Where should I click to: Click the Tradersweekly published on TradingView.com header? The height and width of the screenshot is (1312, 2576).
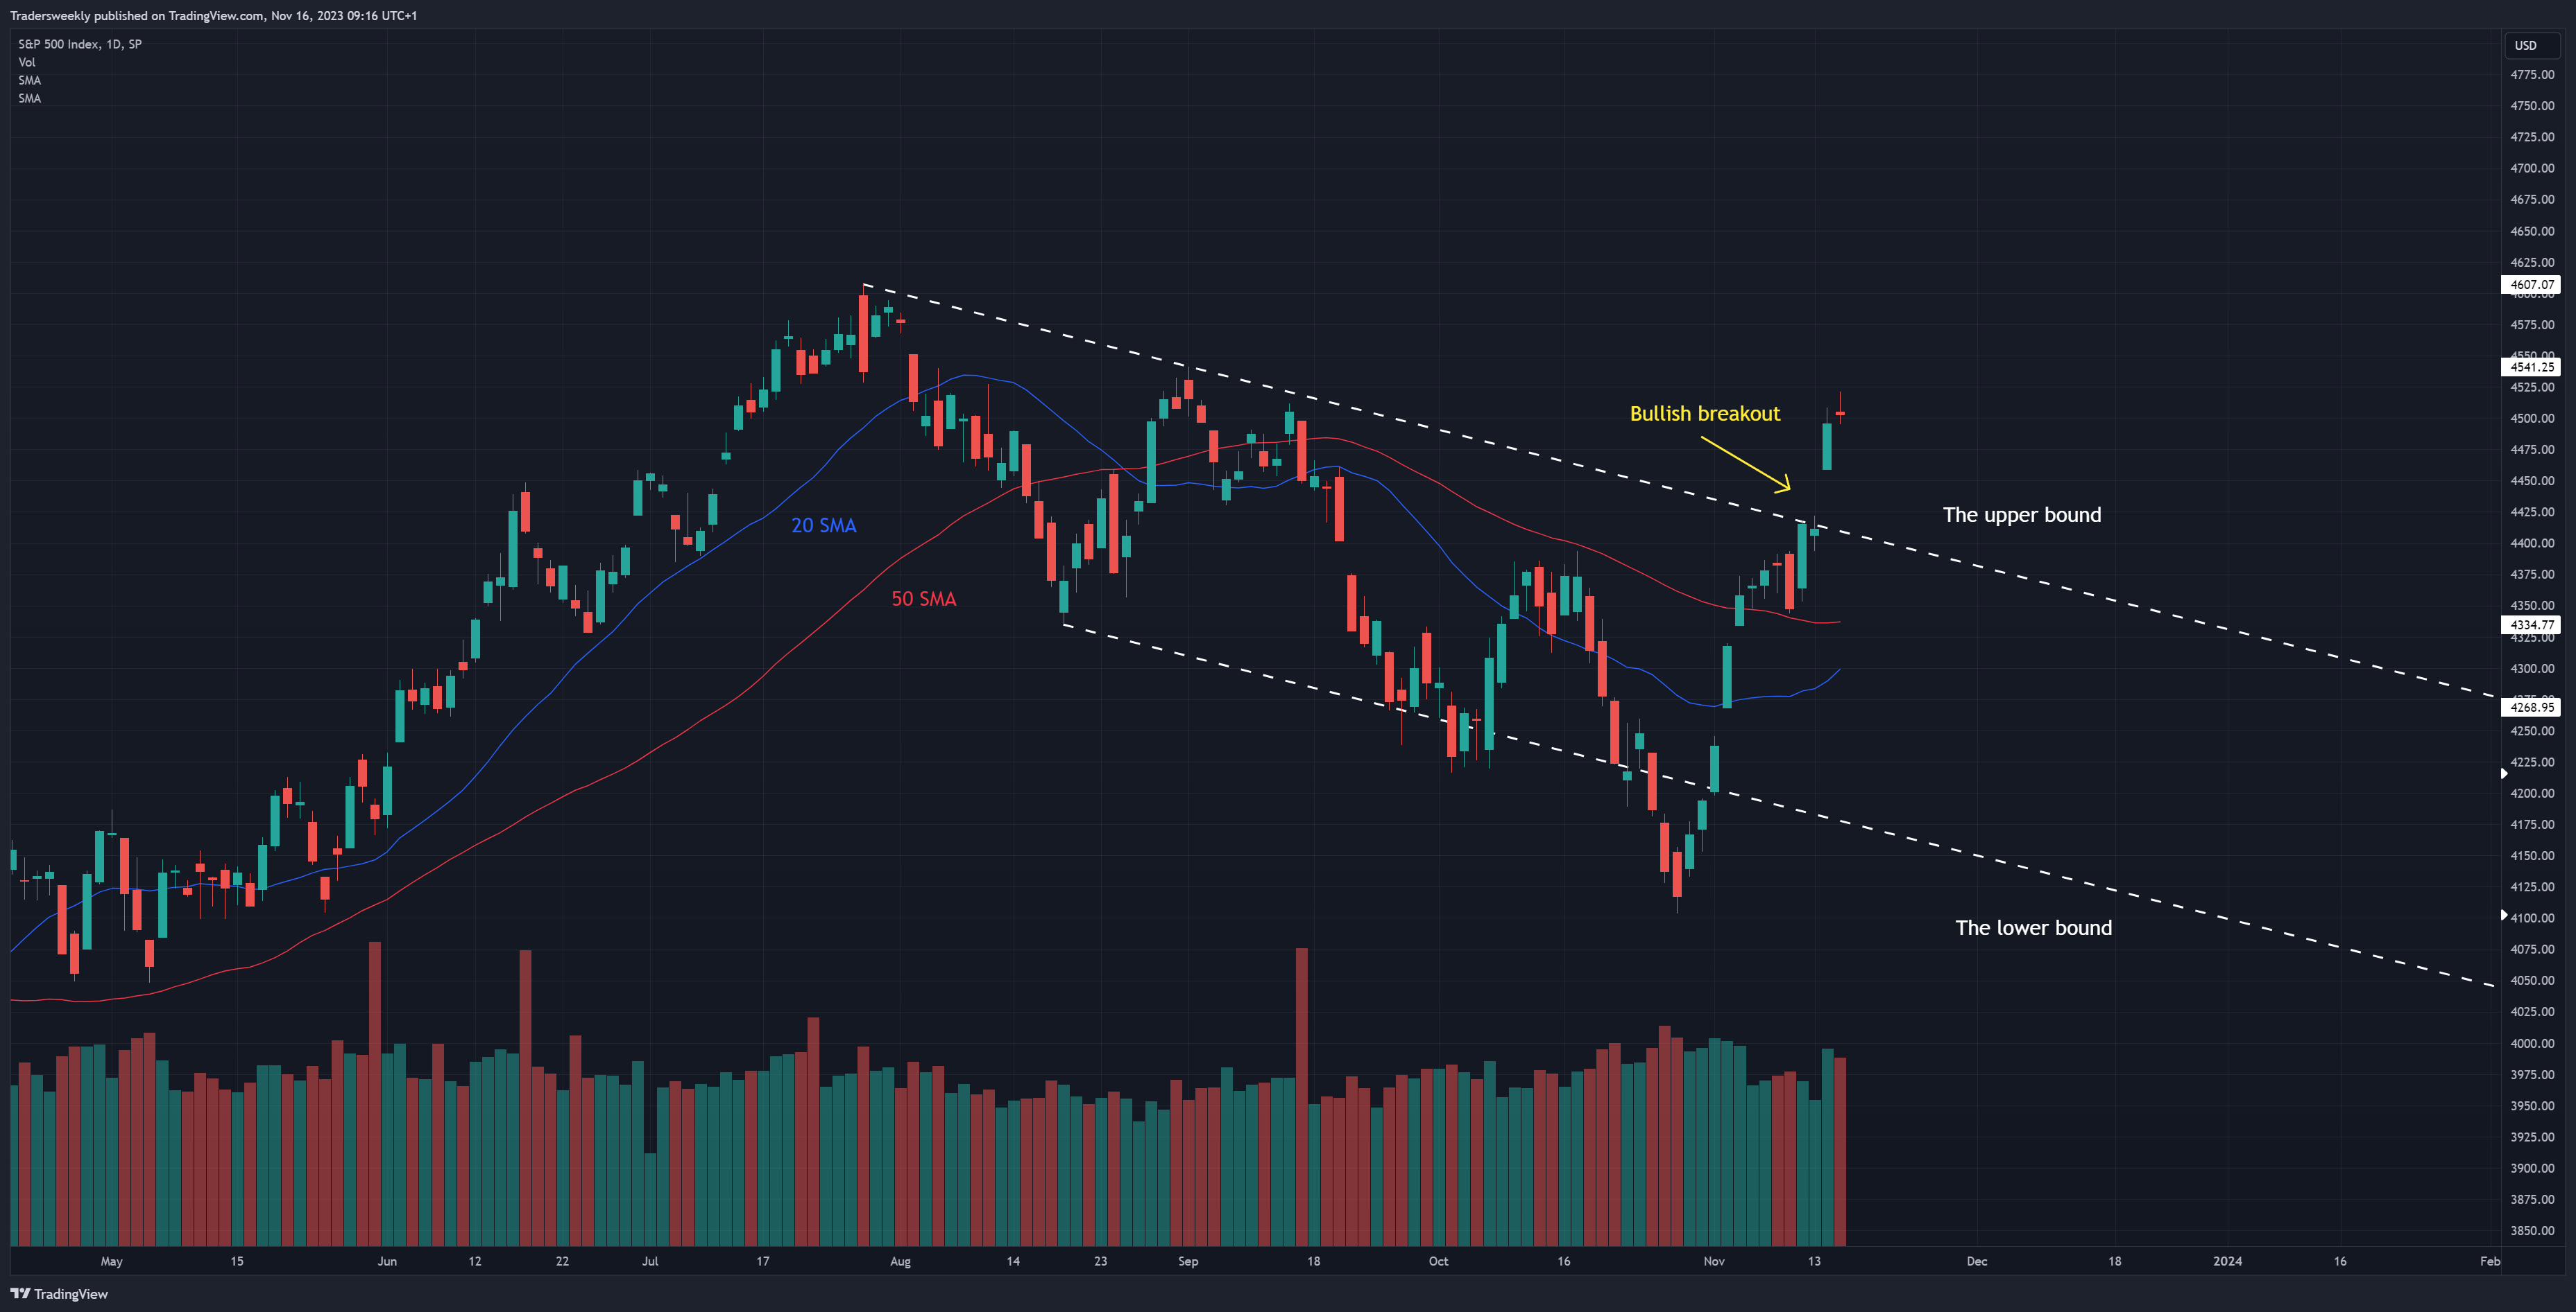(x=213, y=15)
